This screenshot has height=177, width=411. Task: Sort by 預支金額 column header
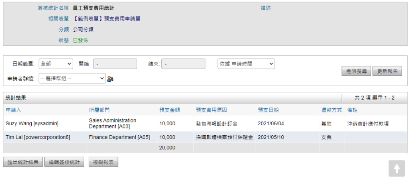pos(169,110)
